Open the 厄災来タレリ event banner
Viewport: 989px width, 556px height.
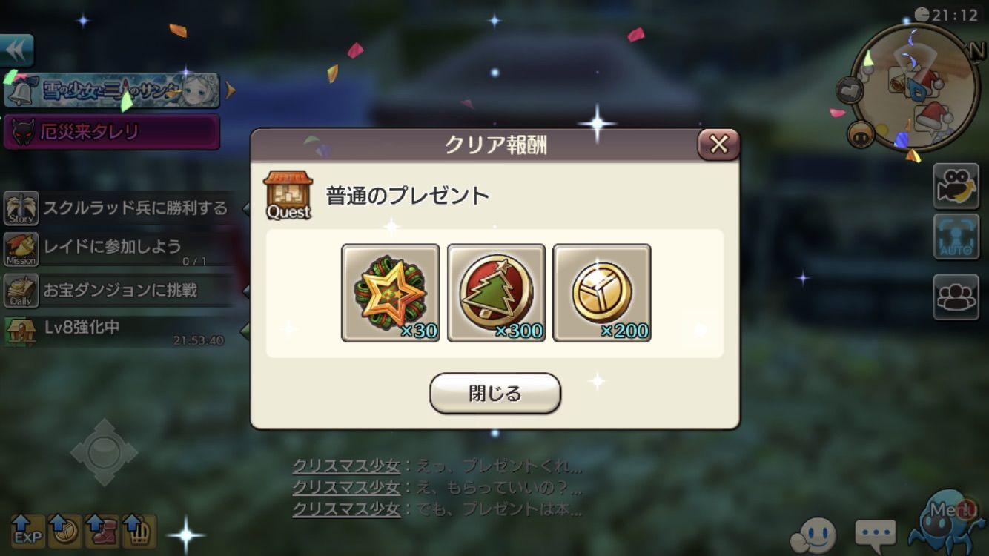click(x=112, y=132)
